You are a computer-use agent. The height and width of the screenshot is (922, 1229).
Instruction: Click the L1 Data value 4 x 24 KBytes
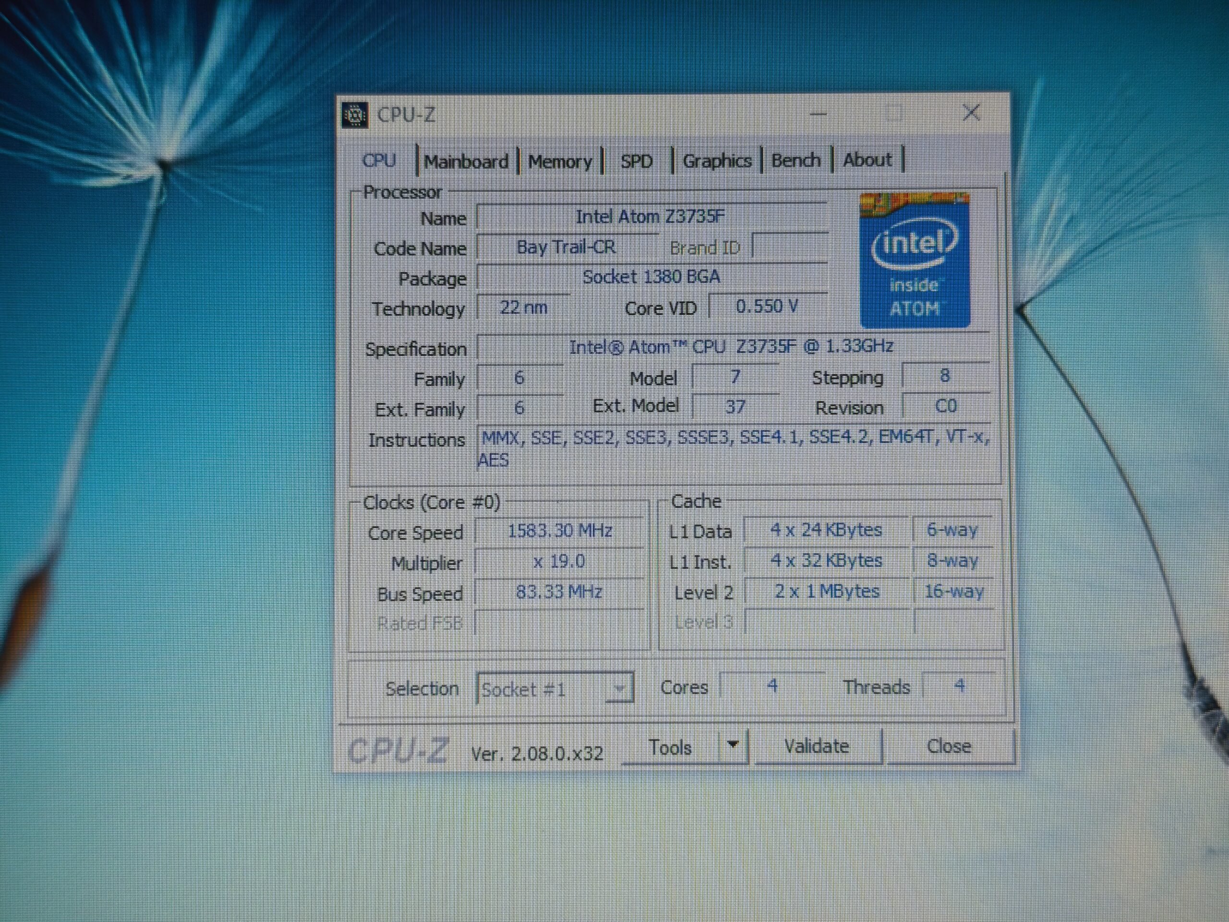826,530
